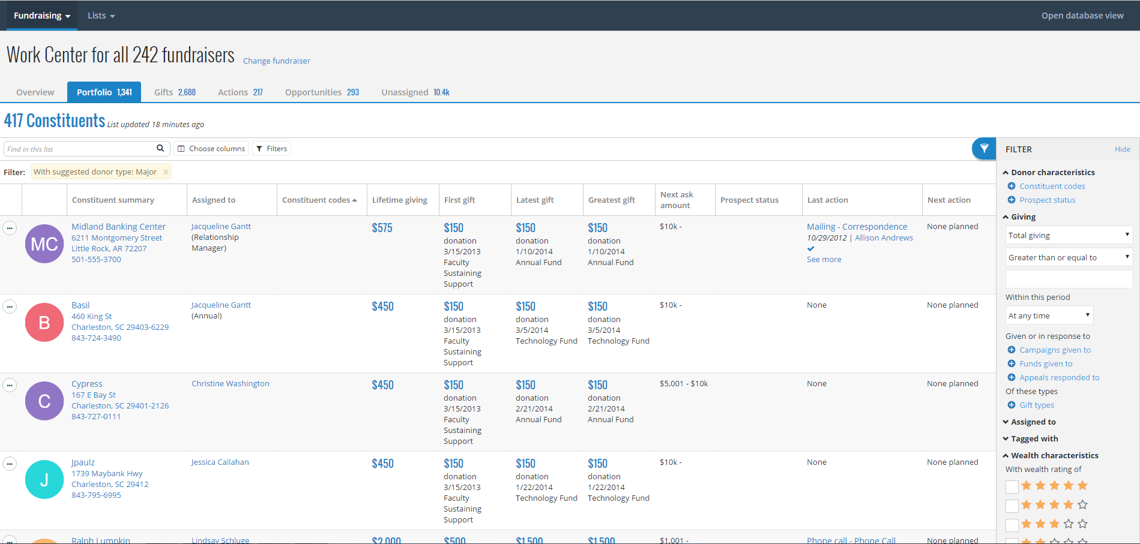This screenshot has height=544, width=1140.
Task: Switch to the Actions tab
Action: click(240, 92)
